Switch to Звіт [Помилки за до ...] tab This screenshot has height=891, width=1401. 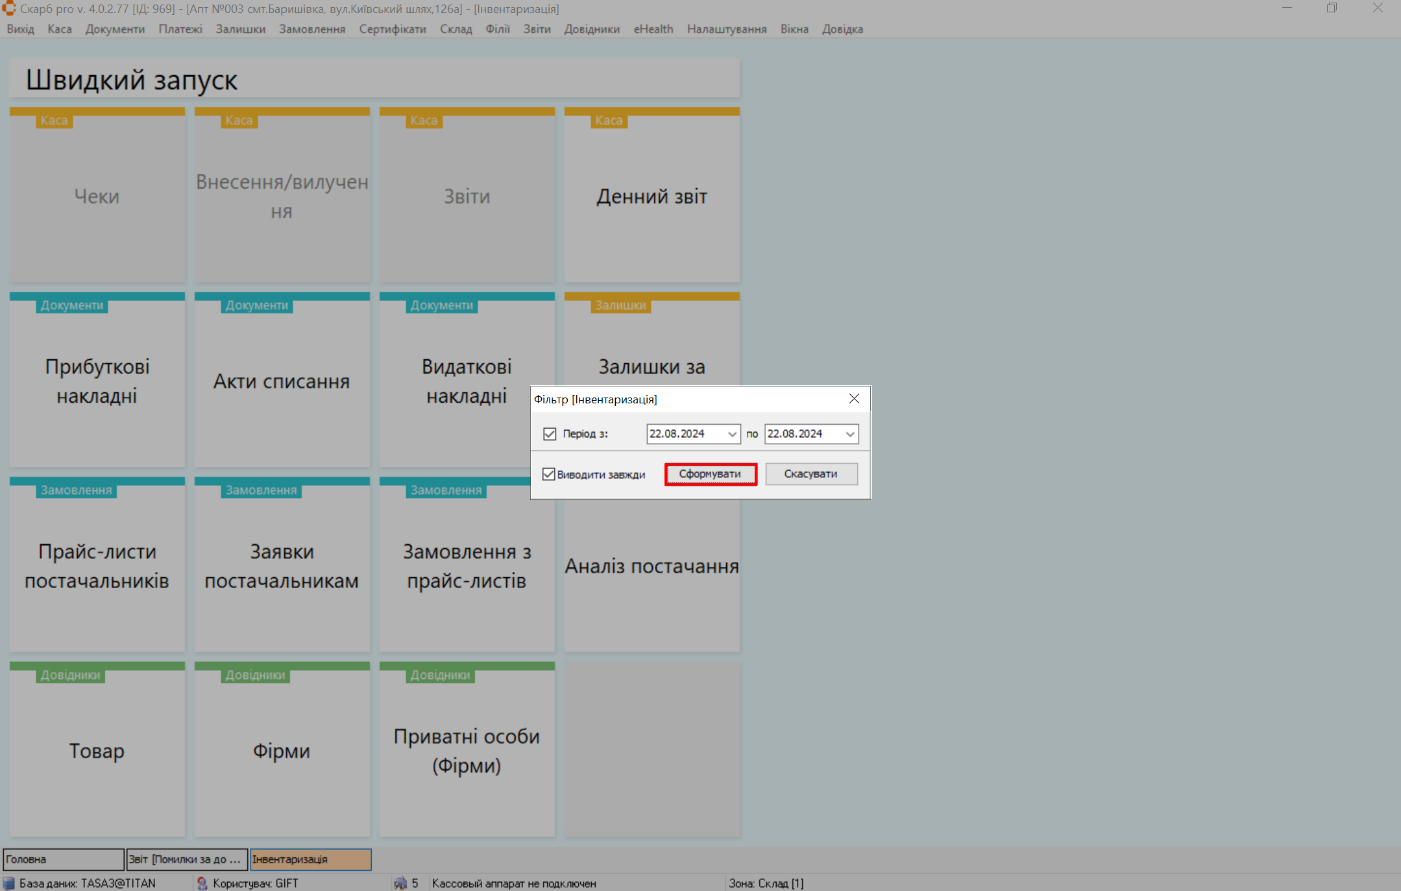coord(186,859)
